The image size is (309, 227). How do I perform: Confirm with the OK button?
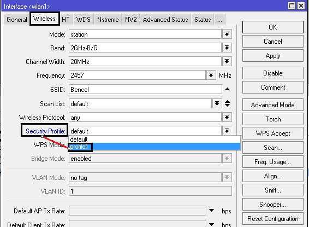(273, 27)
